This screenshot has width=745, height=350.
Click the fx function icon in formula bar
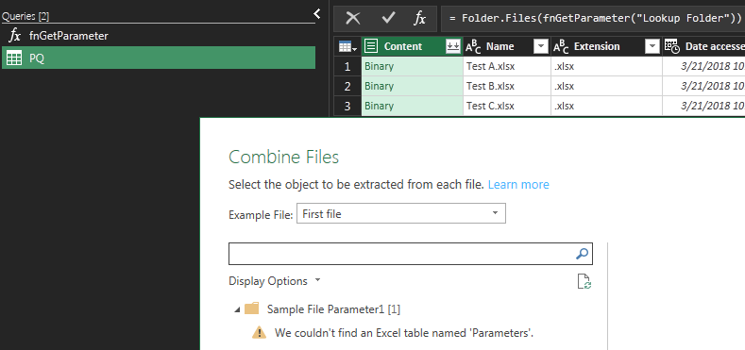pos(419,19)
